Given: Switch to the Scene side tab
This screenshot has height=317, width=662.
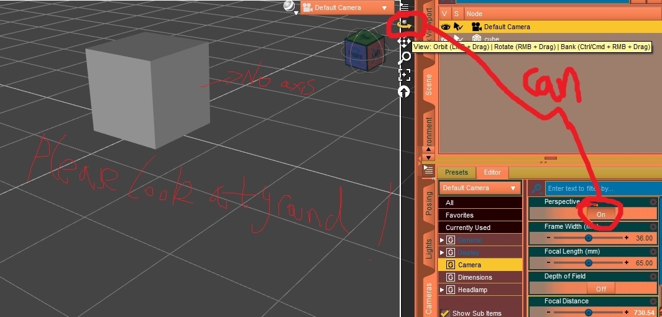Looking at the screenshot, I should pos(428,85).
